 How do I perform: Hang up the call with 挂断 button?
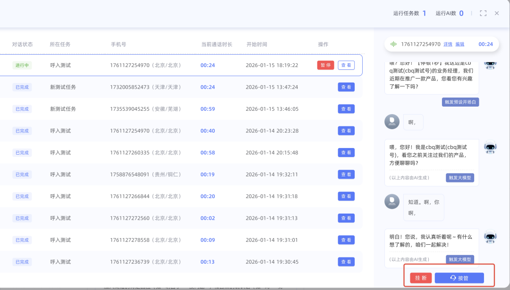pos(421,278)
